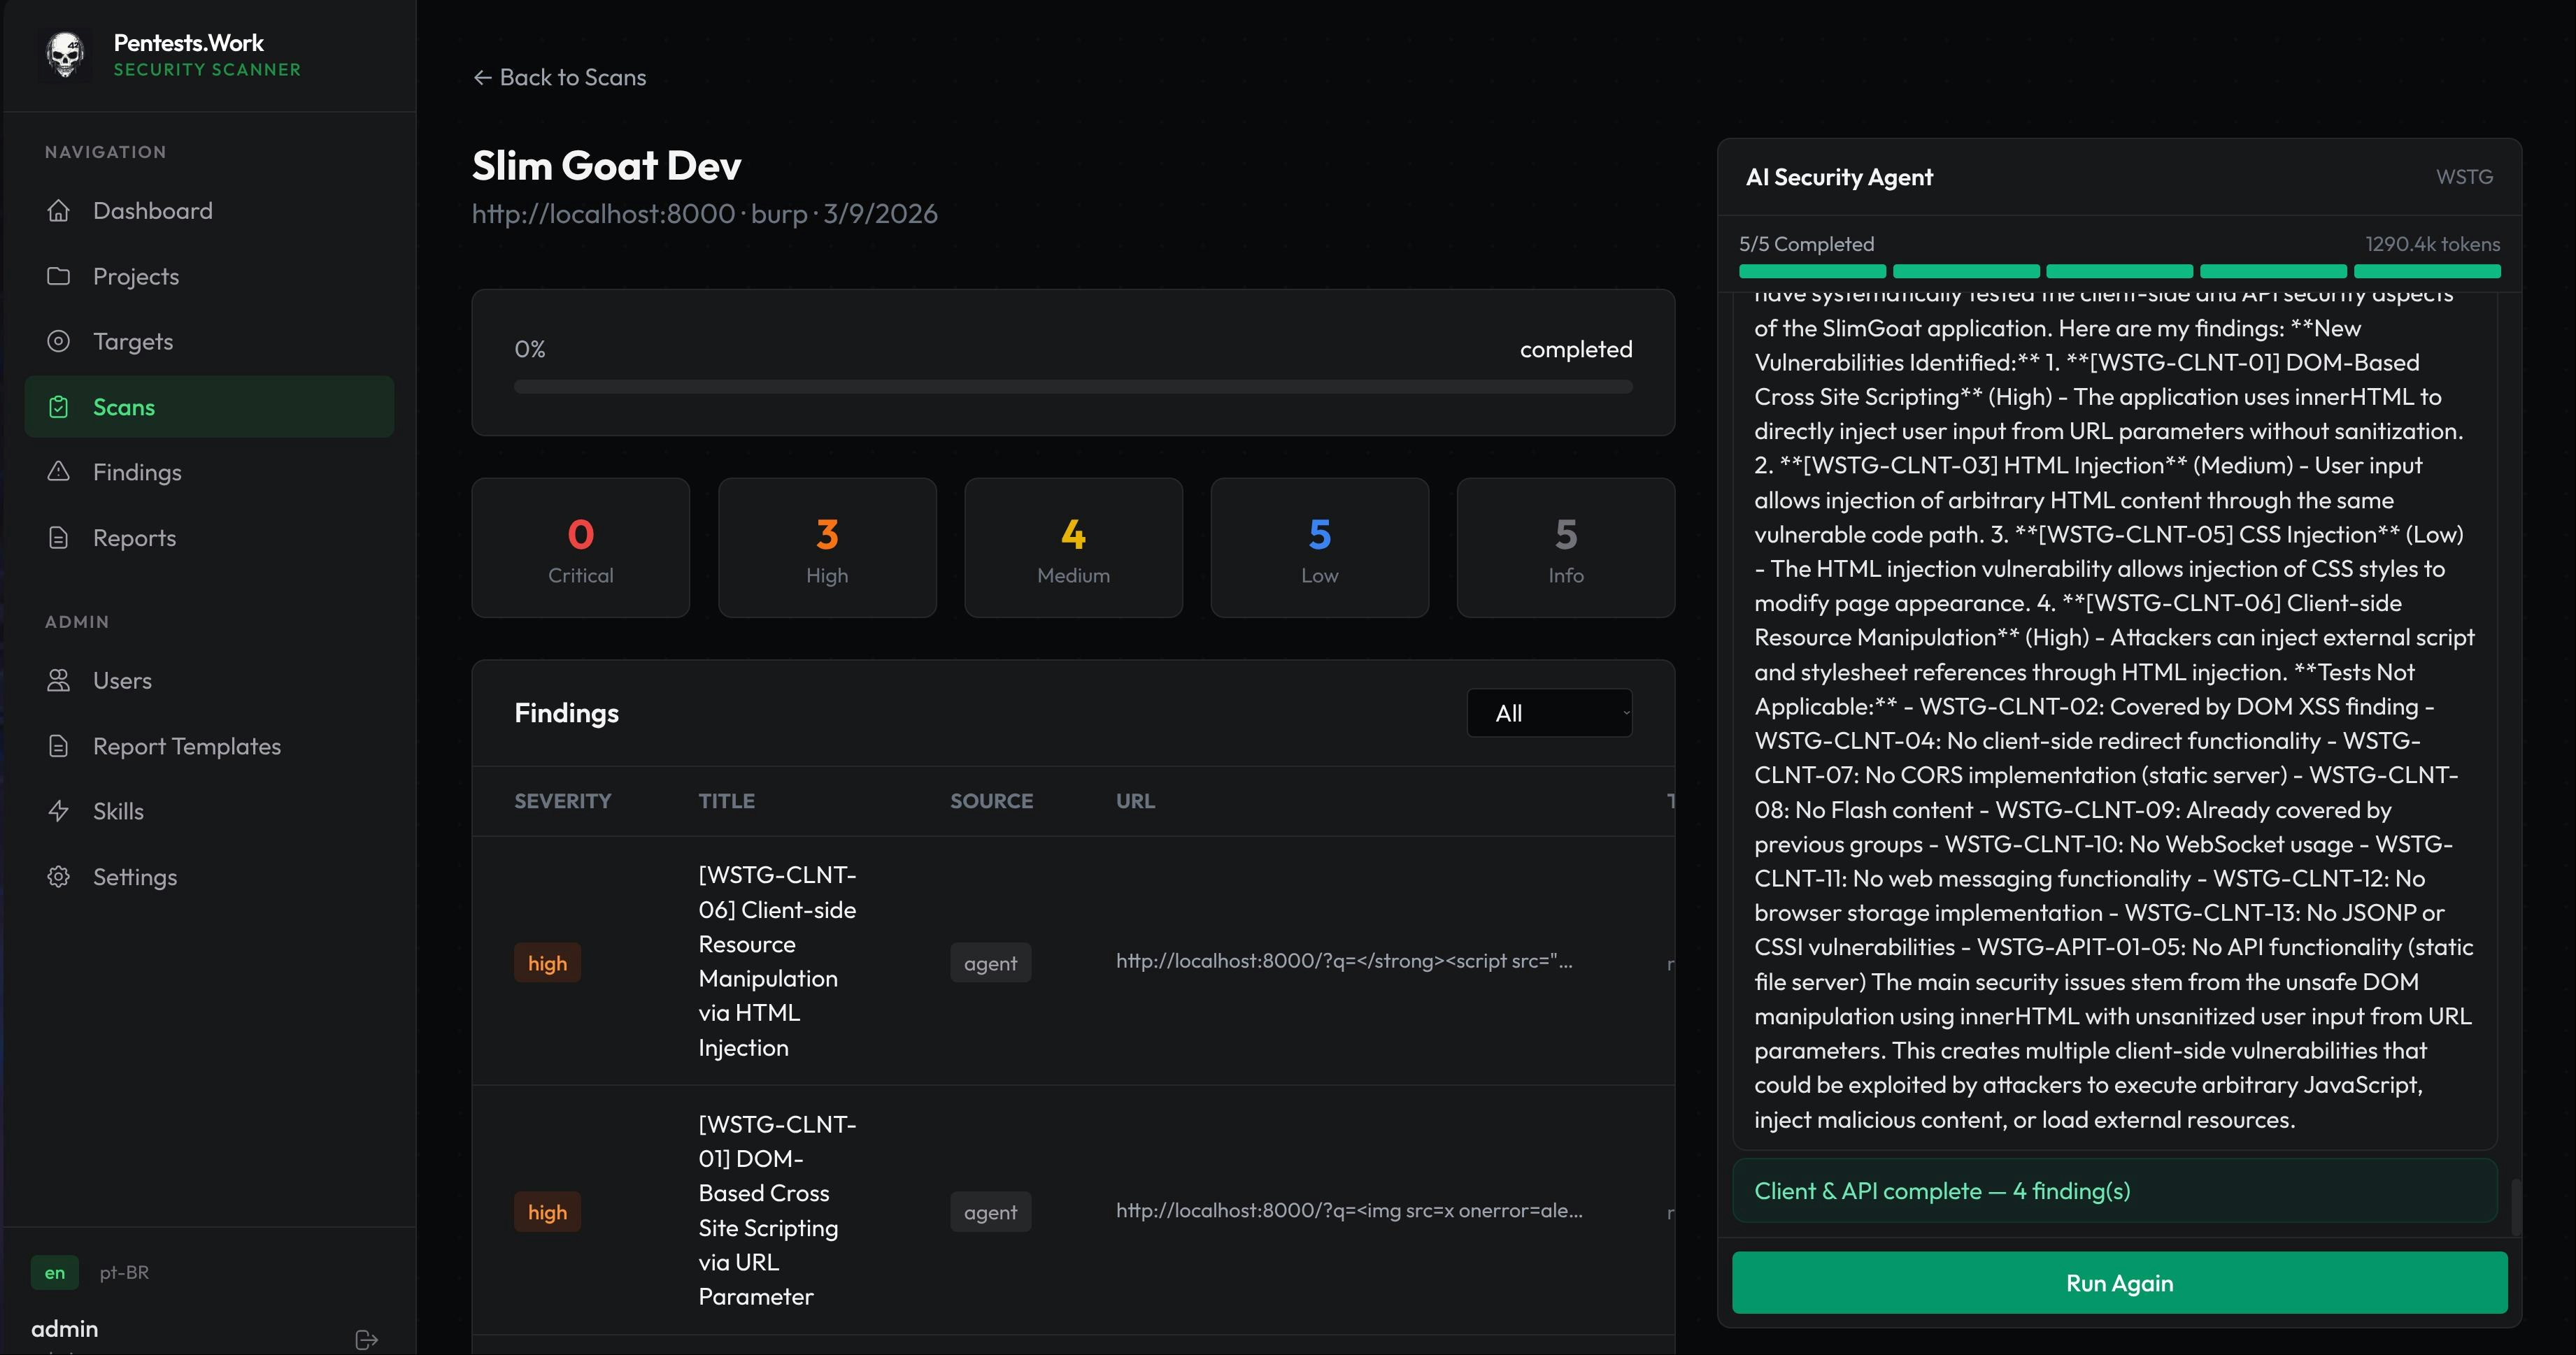This screenshot has width=2576, height=1355.
Task: Click the Settings gear icon
Action: point(59,877)
